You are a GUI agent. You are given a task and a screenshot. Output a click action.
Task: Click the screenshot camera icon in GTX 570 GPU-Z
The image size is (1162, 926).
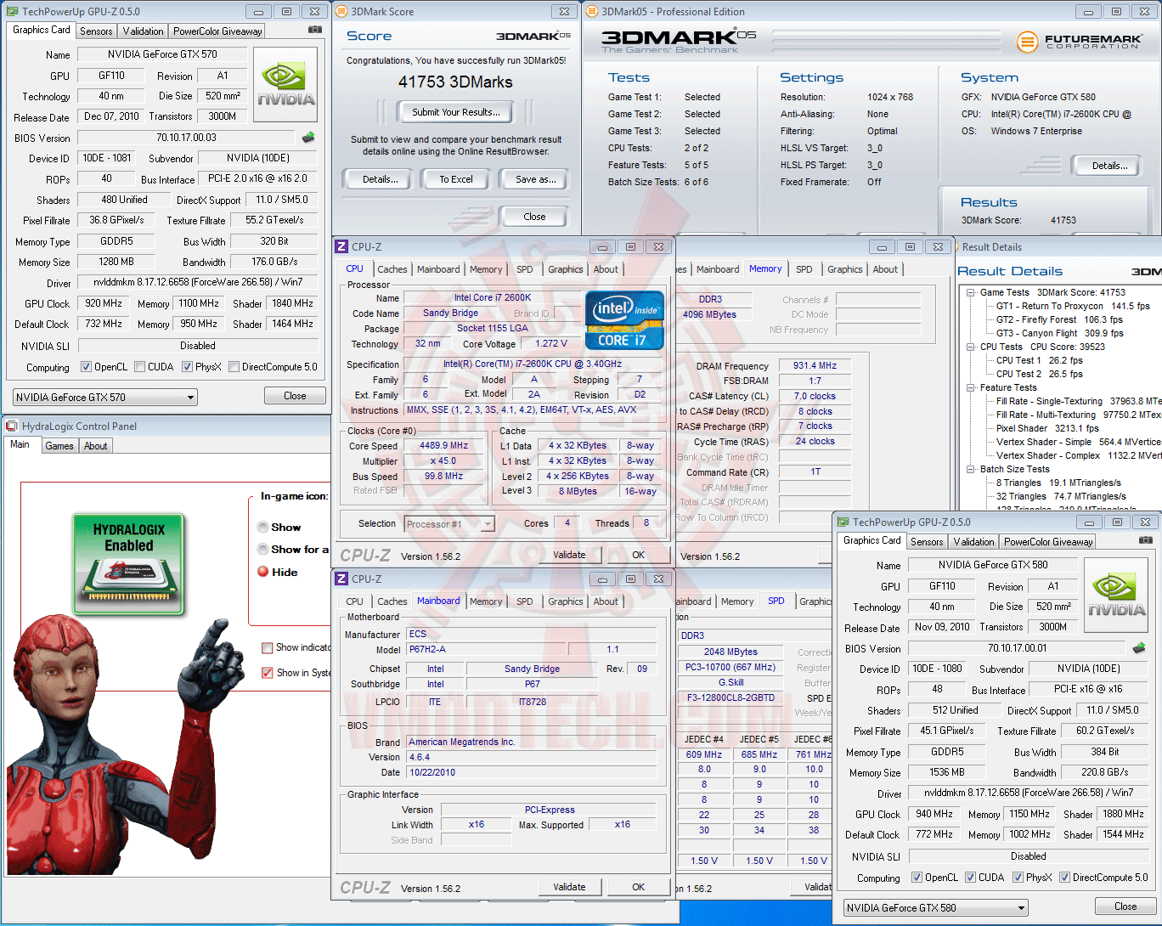coord(315,30)
